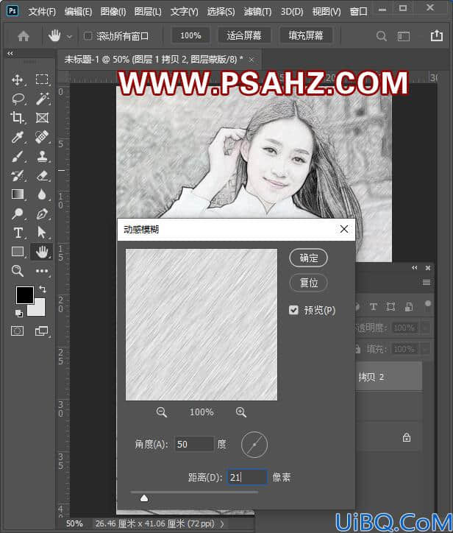Select the Clone Stamp tool
This screenshot has height=533, width=453.
coord(42,156)
